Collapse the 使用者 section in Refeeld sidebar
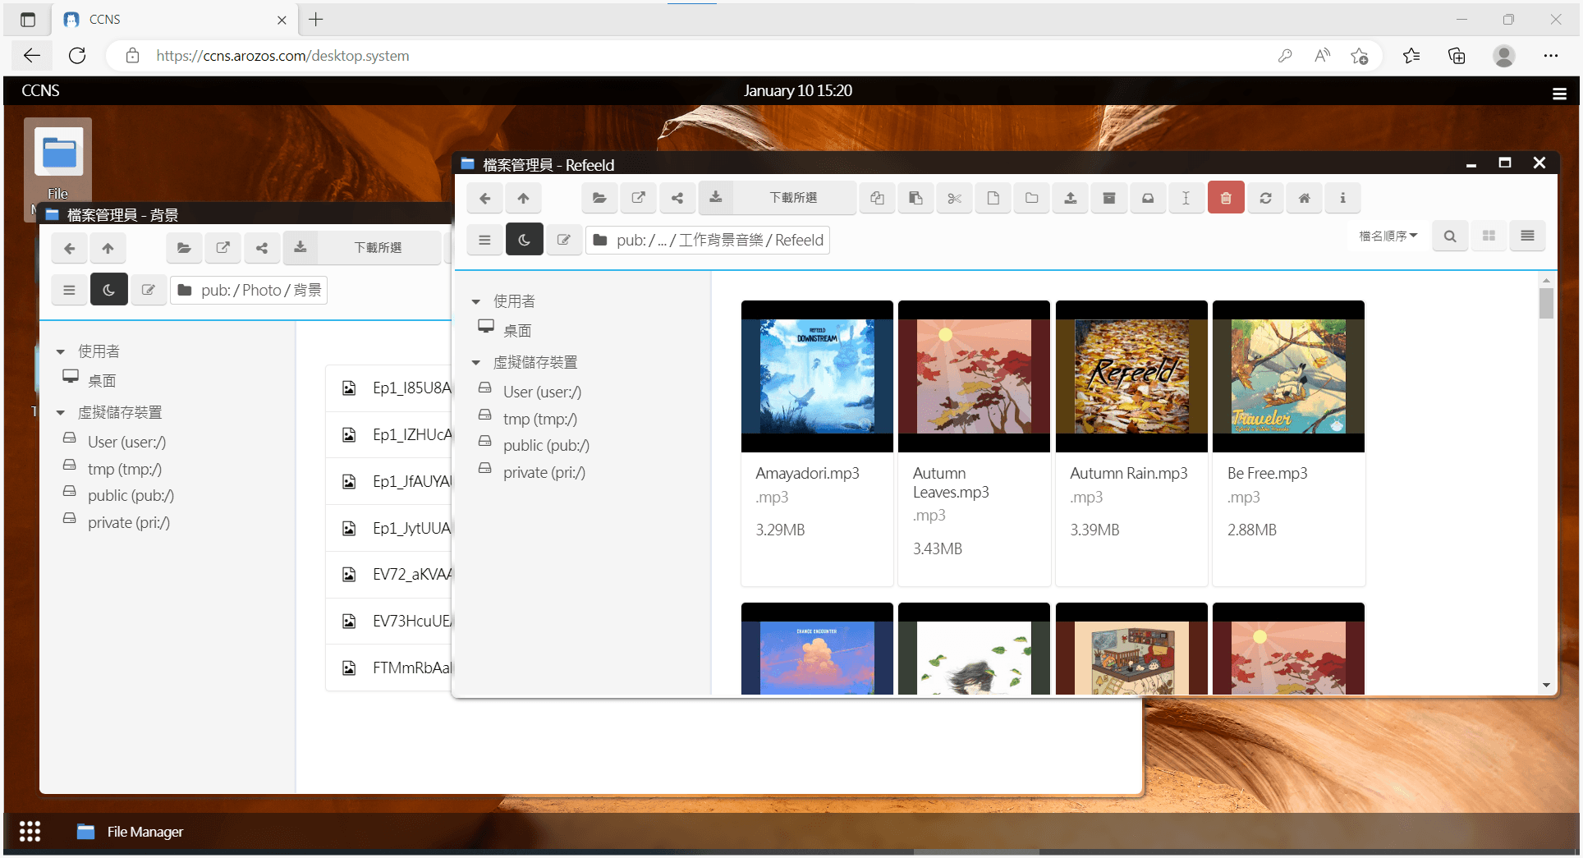The height and width of the screenshot is (858, 1583). 476,302
